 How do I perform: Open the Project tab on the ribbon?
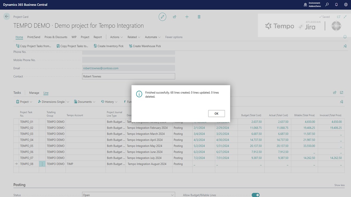tap(85, 37)
